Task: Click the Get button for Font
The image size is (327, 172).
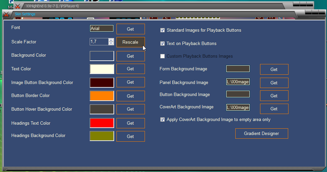Action: [131, 29]
